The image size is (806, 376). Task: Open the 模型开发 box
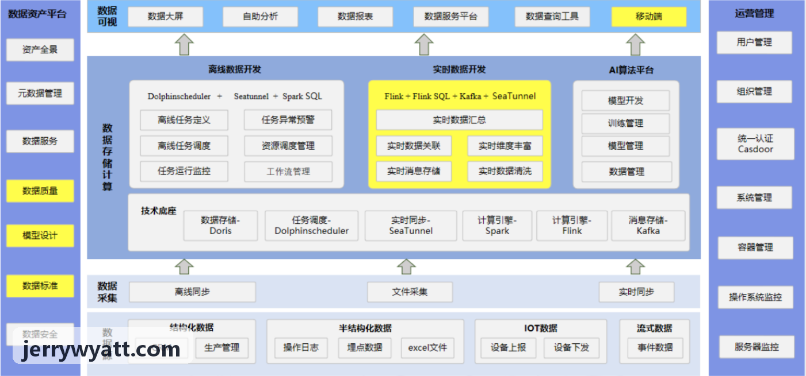[x=625, y=100]
